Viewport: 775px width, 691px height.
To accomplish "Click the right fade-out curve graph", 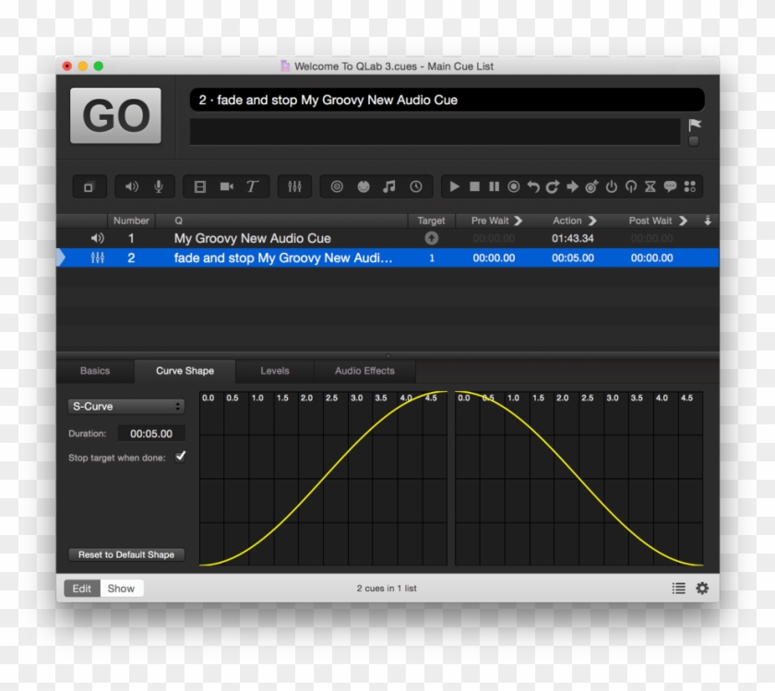I will [x=578, y=479].
